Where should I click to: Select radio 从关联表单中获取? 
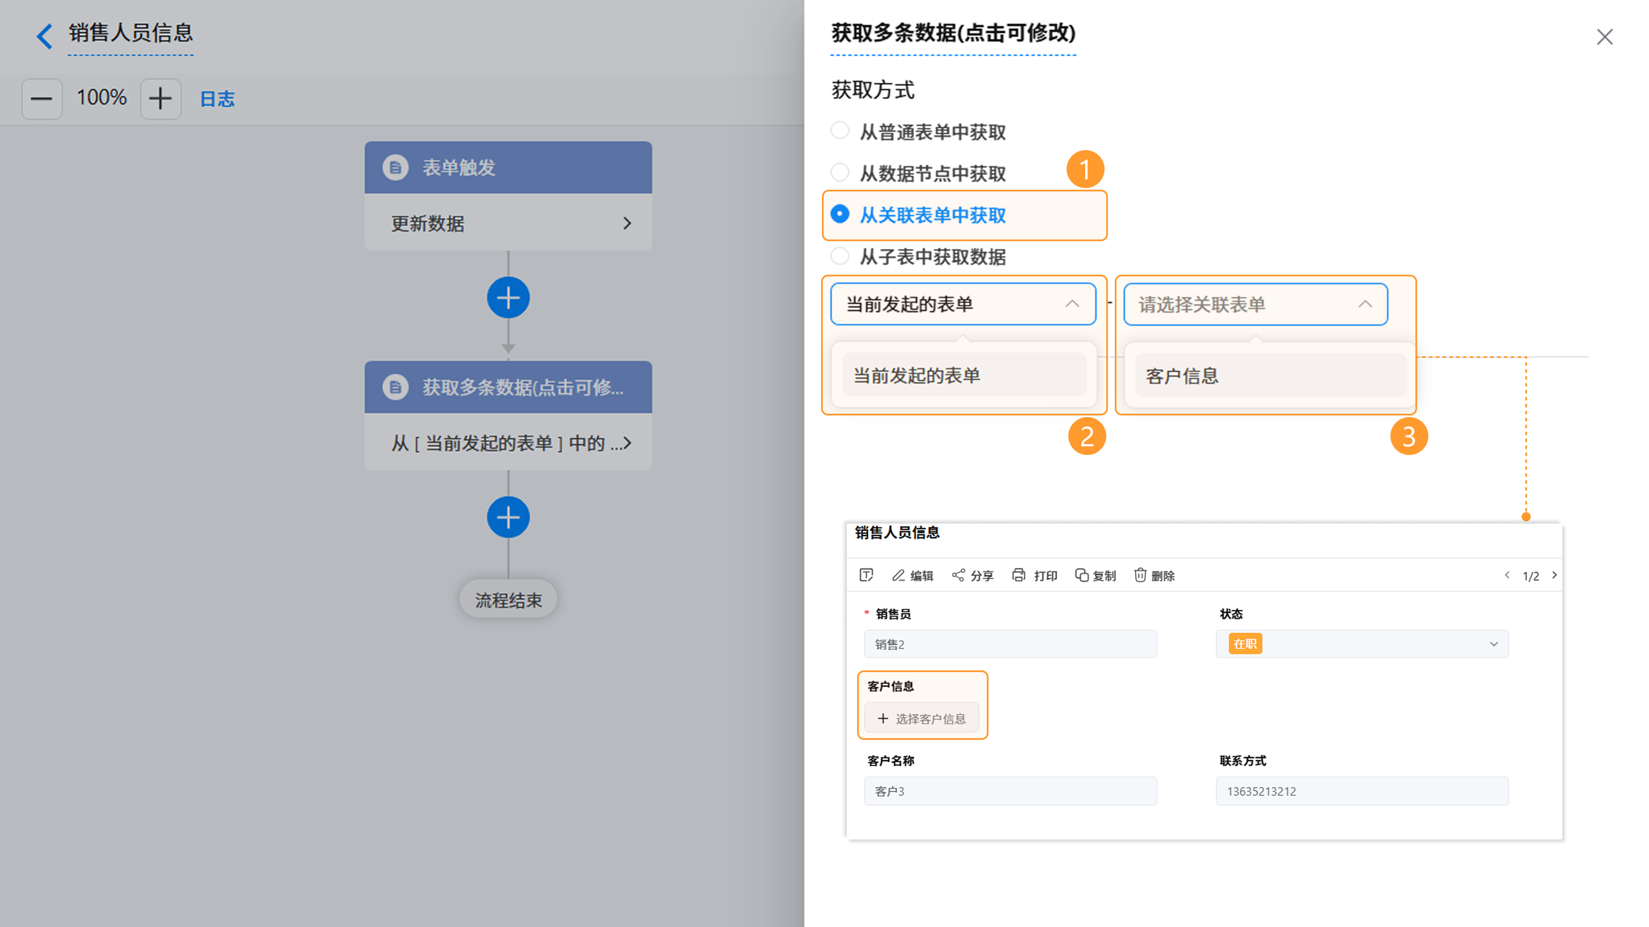tap(840, 214)
